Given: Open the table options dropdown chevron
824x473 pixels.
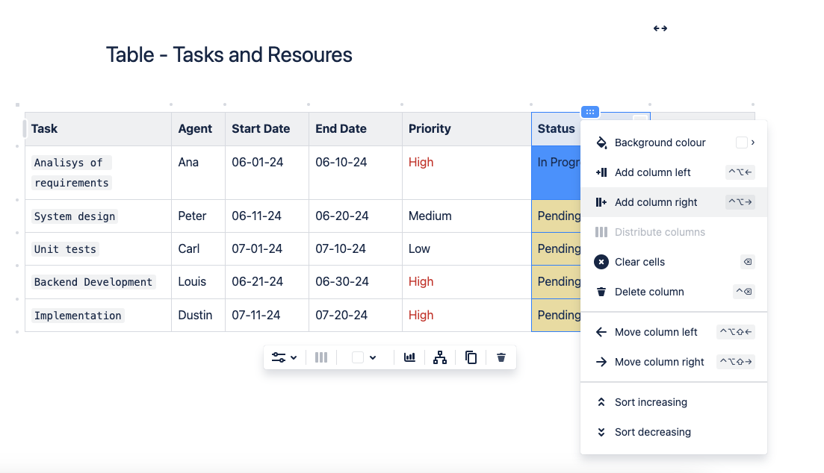Looking at the screenshot, I should tap(294, 357).
